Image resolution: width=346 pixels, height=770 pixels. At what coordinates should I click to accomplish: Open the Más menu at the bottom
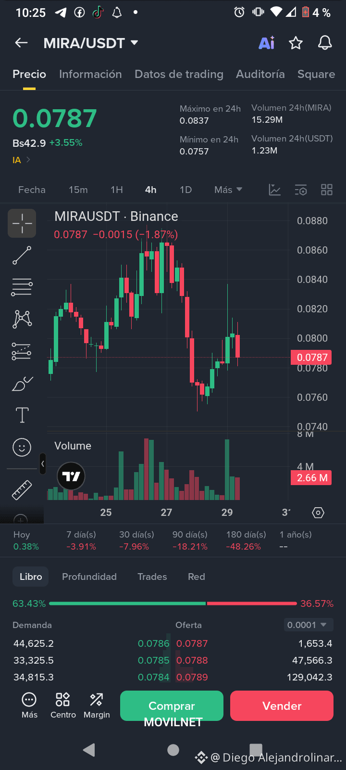(x=29, y=706)
